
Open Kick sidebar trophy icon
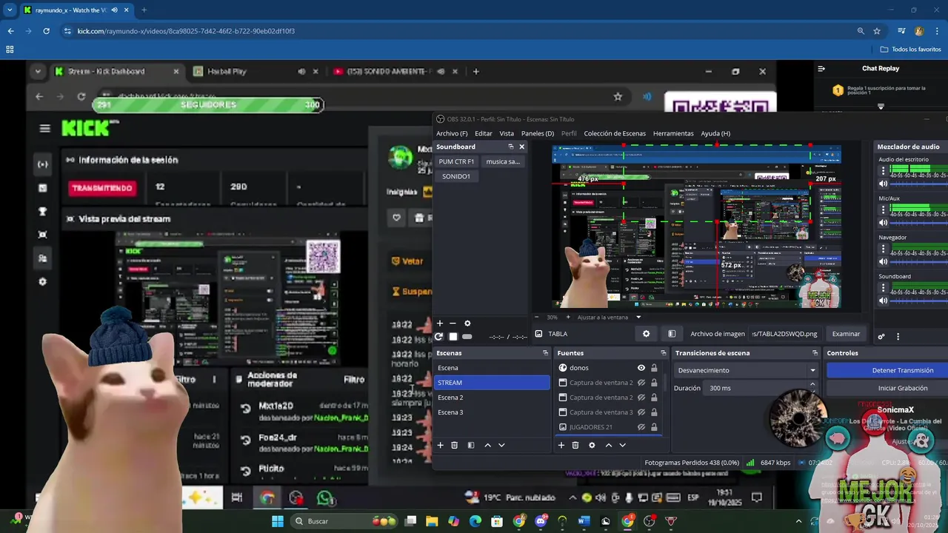tap(43, 211)
